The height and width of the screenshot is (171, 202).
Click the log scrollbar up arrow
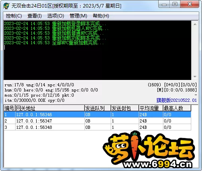pos(195,24)
